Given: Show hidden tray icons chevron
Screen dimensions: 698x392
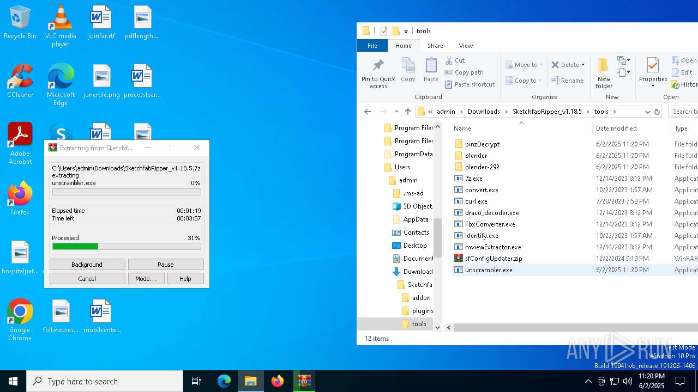Looking at the screenshot, I should pyautogui.click(x=588, y=381).
